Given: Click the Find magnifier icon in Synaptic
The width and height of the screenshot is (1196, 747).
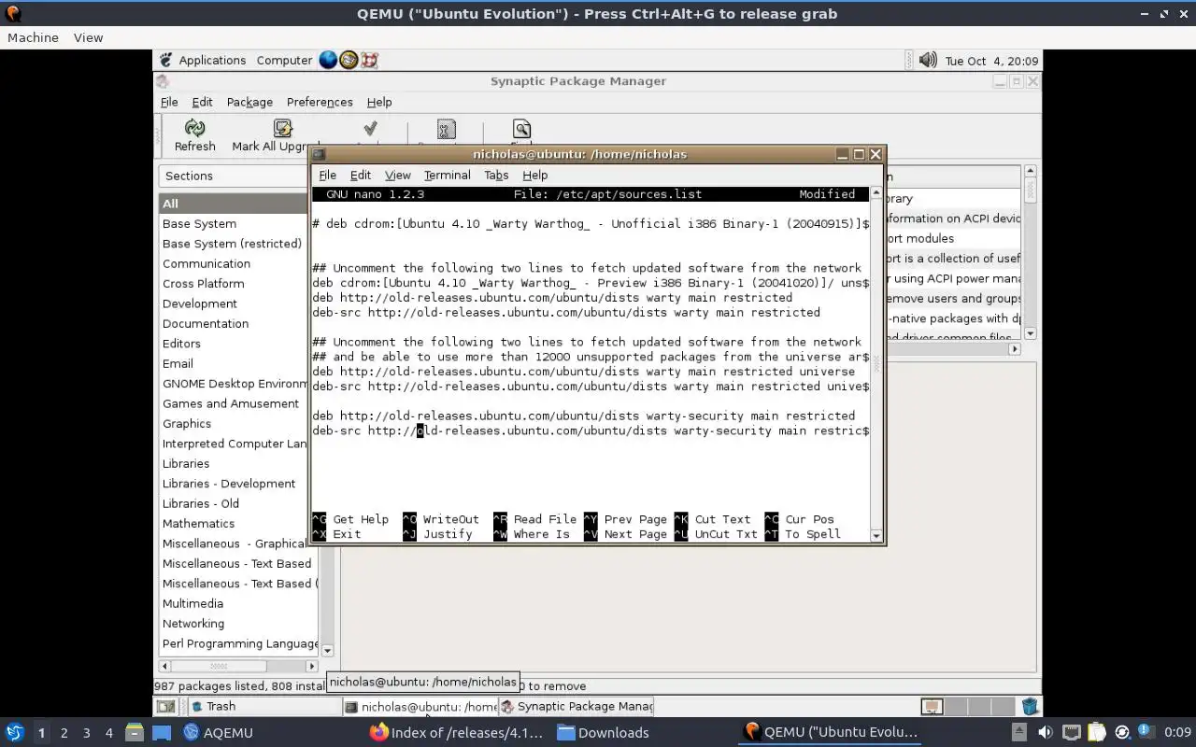Looking at the screenshot, I should [x=521, y=128].
